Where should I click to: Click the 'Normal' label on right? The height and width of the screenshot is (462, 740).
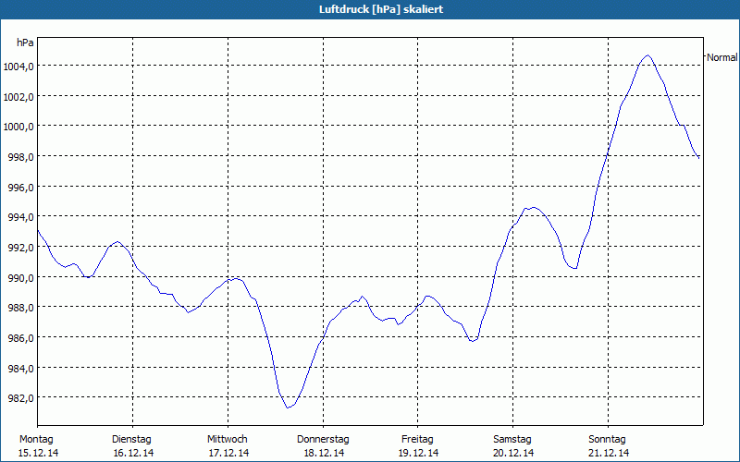[721, 57]
